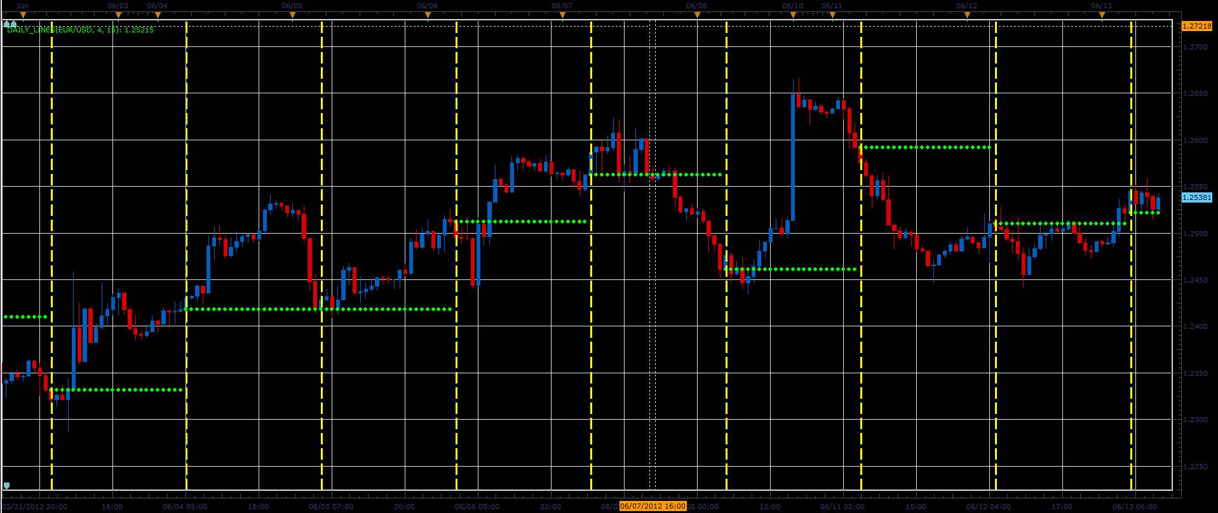Click the blue 1.25381 current price tag

[1197, 197]
